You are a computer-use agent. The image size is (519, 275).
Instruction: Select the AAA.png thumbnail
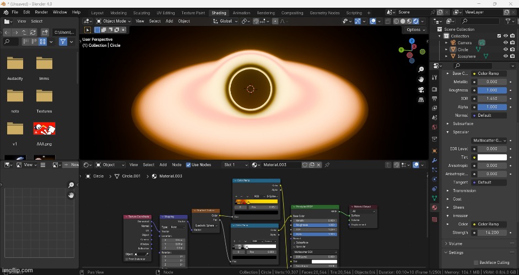point(45,128)
